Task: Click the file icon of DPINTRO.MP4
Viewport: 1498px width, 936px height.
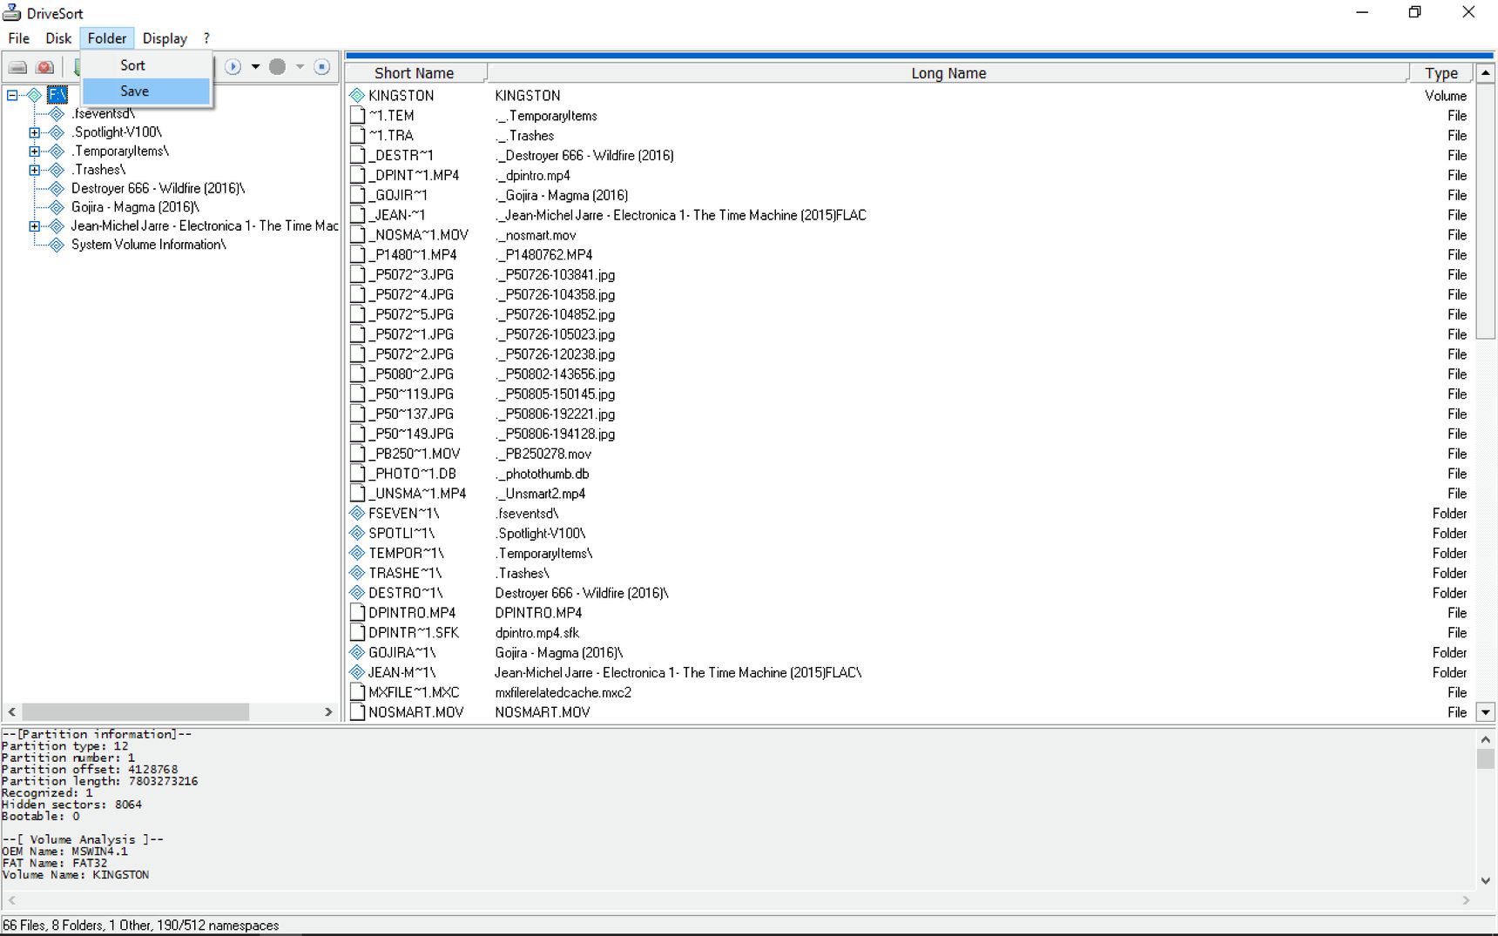Action: pyautogui.click(x=357, y=613)
